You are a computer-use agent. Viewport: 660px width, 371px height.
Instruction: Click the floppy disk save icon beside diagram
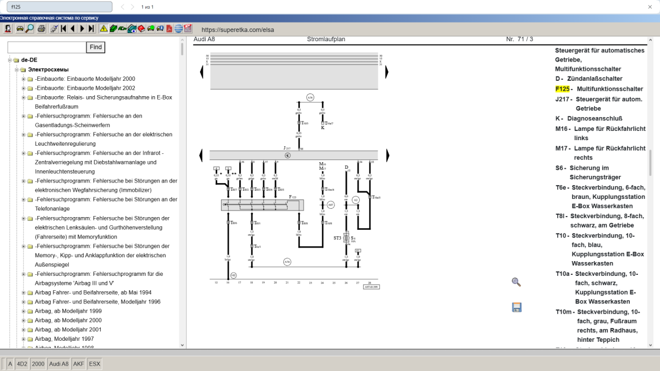click(x=516, y=307)
